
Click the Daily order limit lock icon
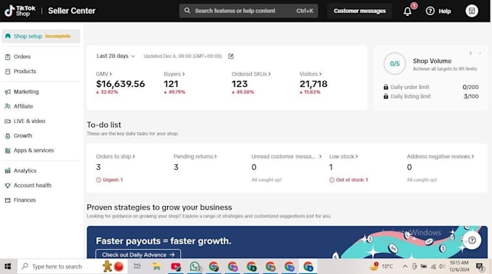[x=386, y=87]
